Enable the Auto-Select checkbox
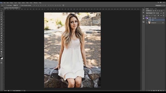Image resolution: width=166 pixels, height=93 pixels. [x=6, y=5]
